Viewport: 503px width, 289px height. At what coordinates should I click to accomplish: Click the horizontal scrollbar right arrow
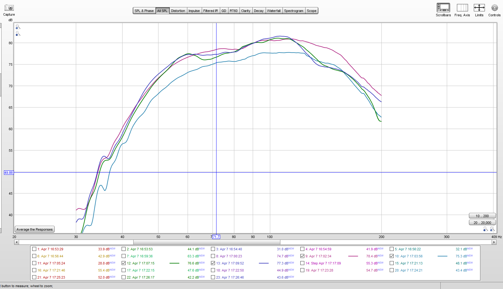[494, 242]
